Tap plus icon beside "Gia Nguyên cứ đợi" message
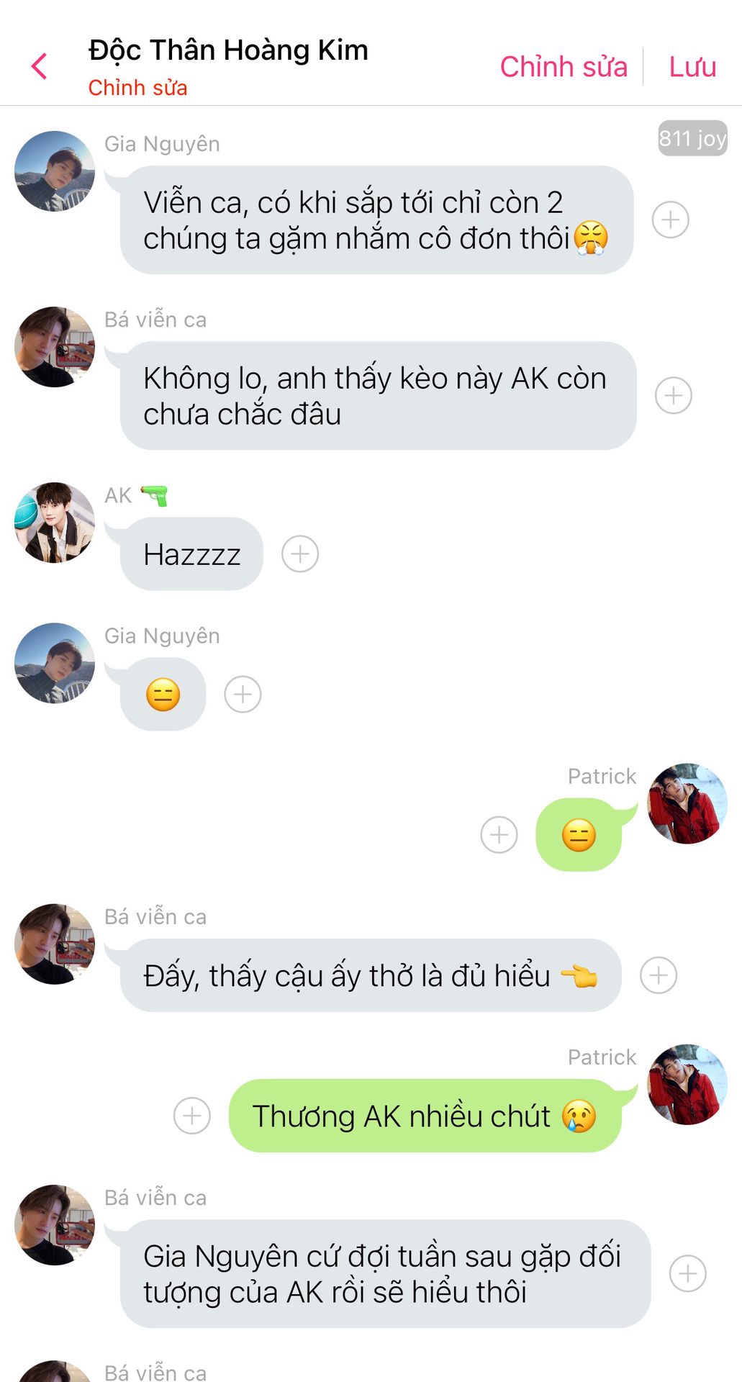The width and height of the screenshot is (742, 1382). pos(688,1273)
